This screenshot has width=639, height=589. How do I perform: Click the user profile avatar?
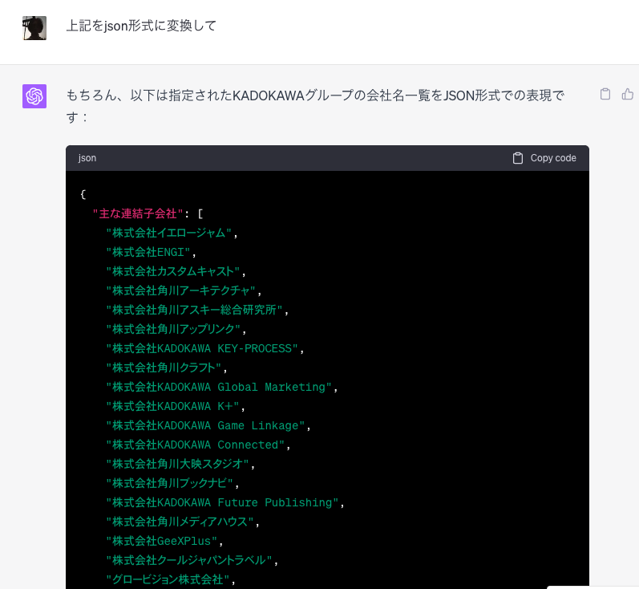34,28
